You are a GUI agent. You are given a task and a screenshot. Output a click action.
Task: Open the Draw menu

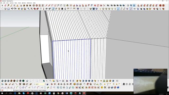coord(16,3)
